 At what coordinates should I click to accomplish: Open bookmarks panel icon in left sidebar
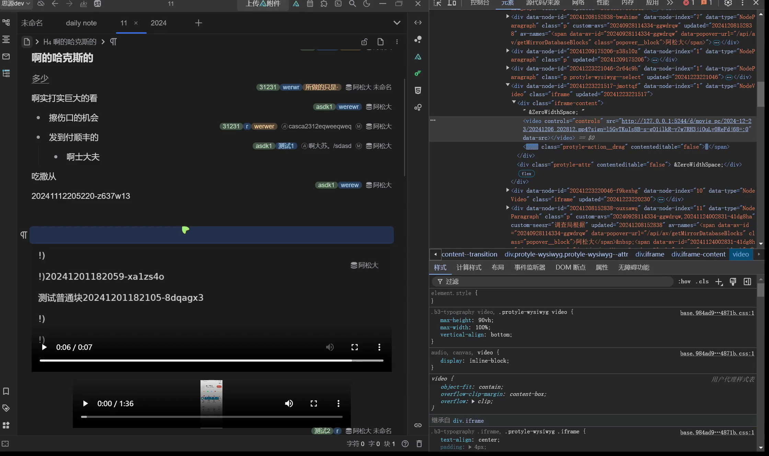(6, 391)
